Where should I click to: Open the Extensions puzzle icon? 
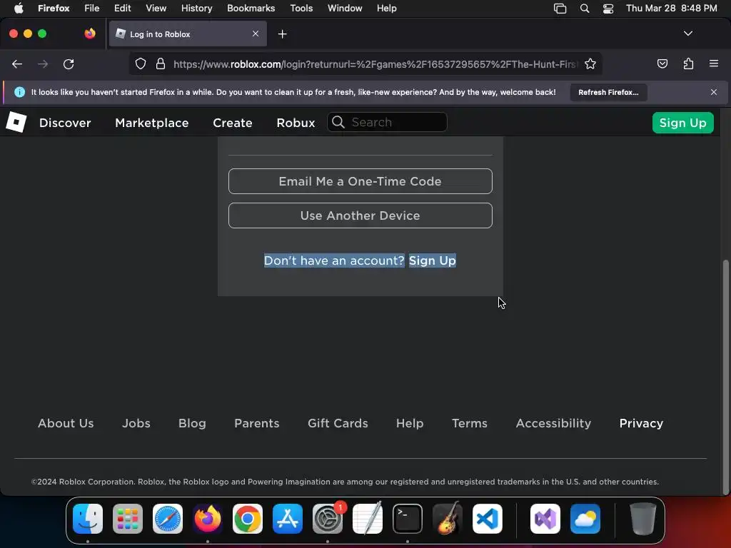pyautogui.click(x=688, y=64)
